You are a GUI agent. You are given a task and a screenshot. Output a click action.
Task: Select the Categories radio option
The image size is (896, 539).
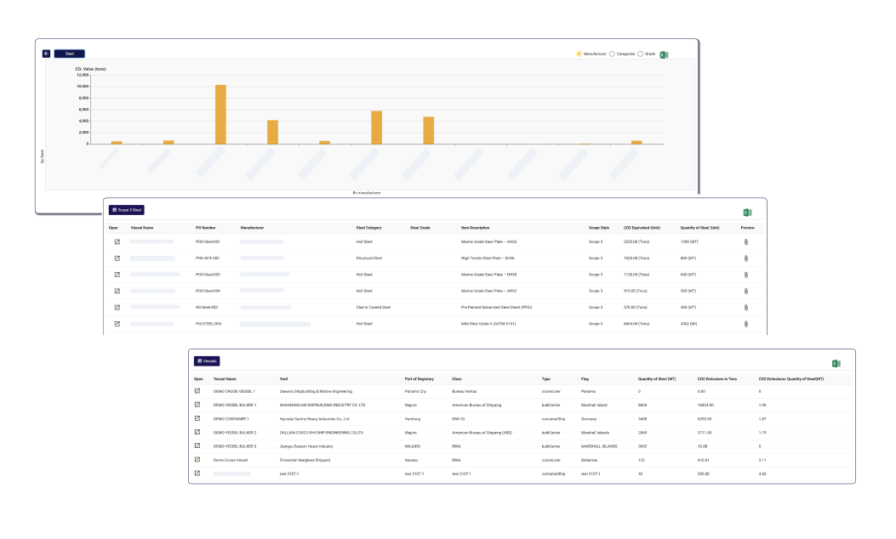point(612,54)
